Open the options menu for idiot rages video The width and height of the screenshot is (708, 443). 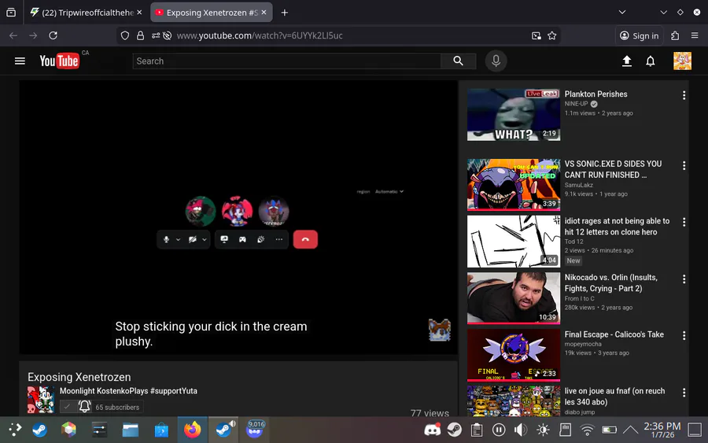tap(684, 222)
